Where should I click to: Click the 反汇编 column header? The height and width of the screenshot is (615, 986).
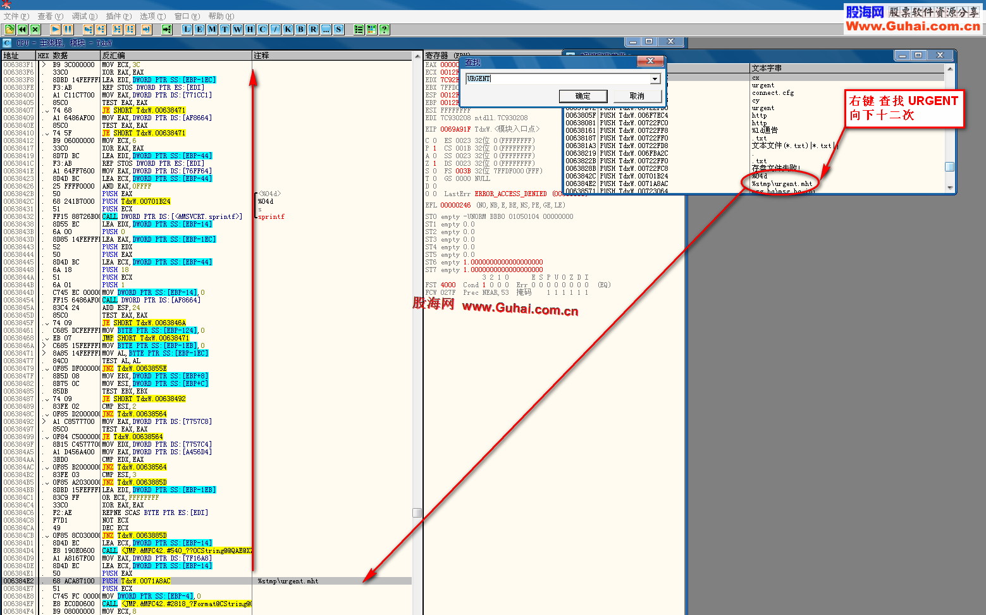tap(176, 56)
